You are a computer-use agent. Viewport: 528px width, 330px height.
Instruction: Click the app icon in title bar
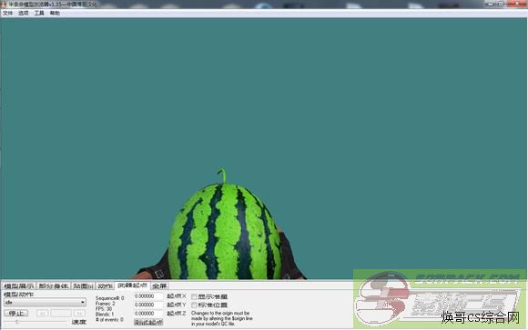(x=4, y=5)
